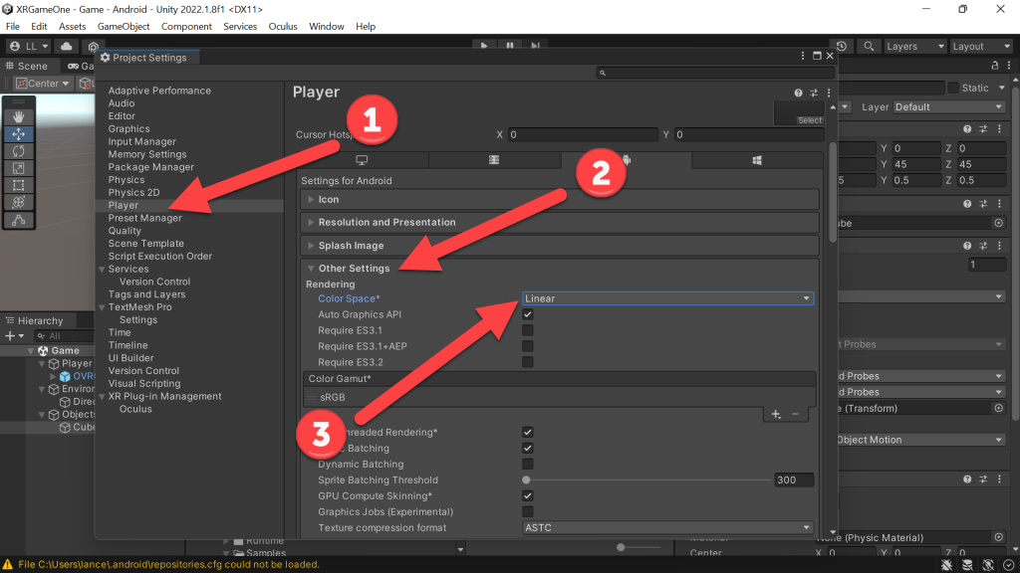This screenshot has width=1020, height=573.
Task: Toggle the Static Batching checkbox
Action: (x=528, y=449)
